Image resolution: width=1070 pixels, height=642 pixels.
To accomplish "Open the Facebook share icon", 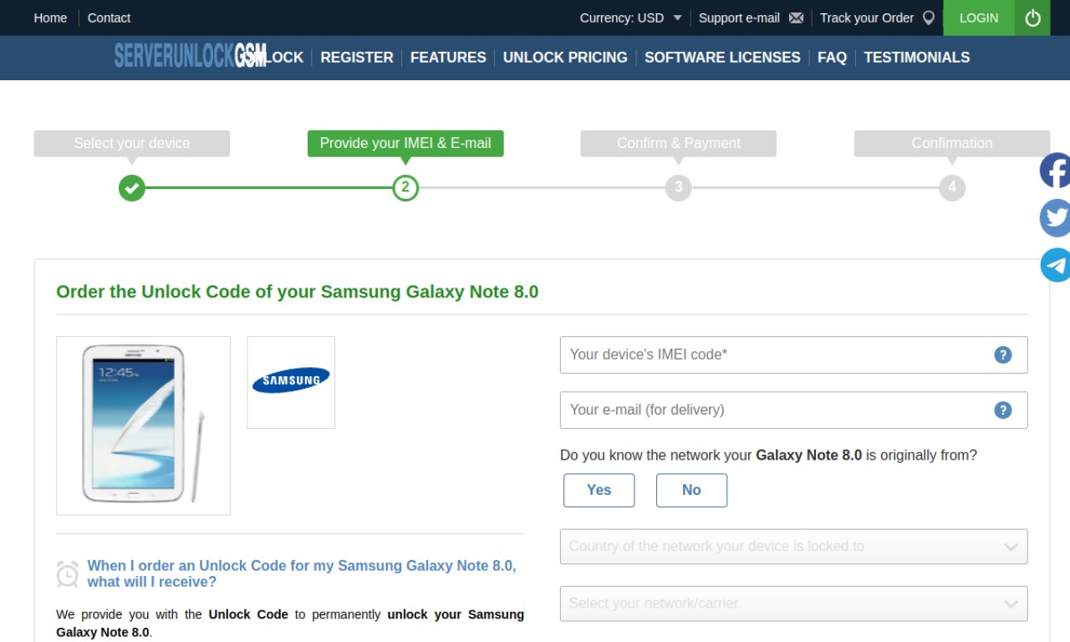I will [x=1055, y=171].
